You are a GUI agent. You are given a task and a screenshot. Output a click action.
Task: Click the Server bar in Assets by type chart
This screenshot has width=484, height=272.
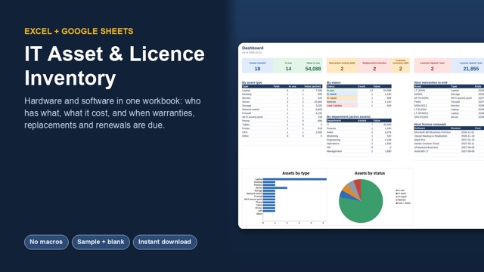coord(275,188)
